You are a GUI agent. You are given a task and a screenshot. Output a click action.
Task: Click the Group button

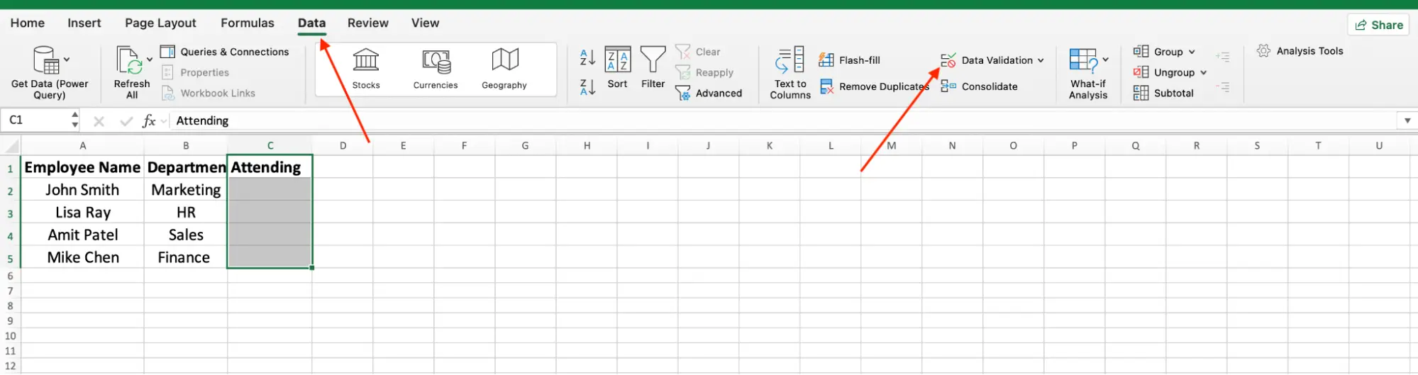(1158, 52)
